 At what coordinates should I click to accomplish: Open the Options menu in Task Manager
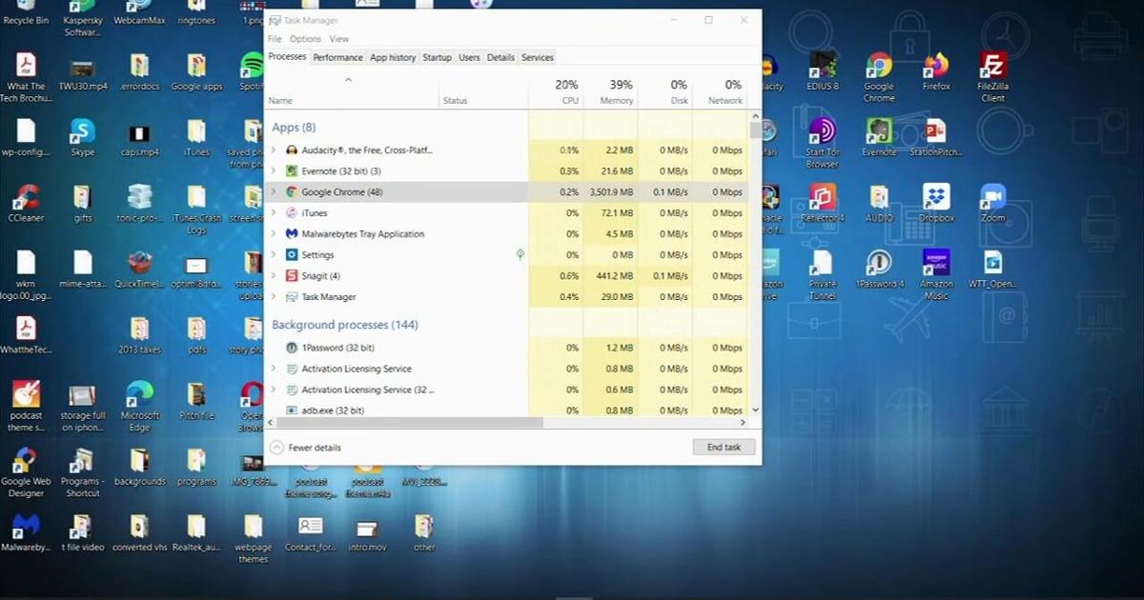click(305, 39)
